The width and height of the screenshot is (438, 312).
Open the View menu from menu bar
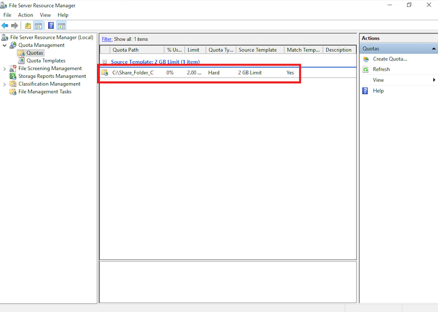coord(45,14)
